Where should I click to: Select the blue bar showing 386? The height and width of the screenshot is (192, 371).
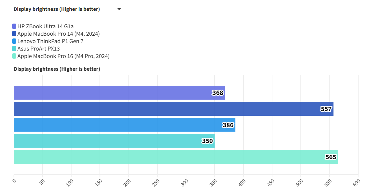(x=118, y=125)
